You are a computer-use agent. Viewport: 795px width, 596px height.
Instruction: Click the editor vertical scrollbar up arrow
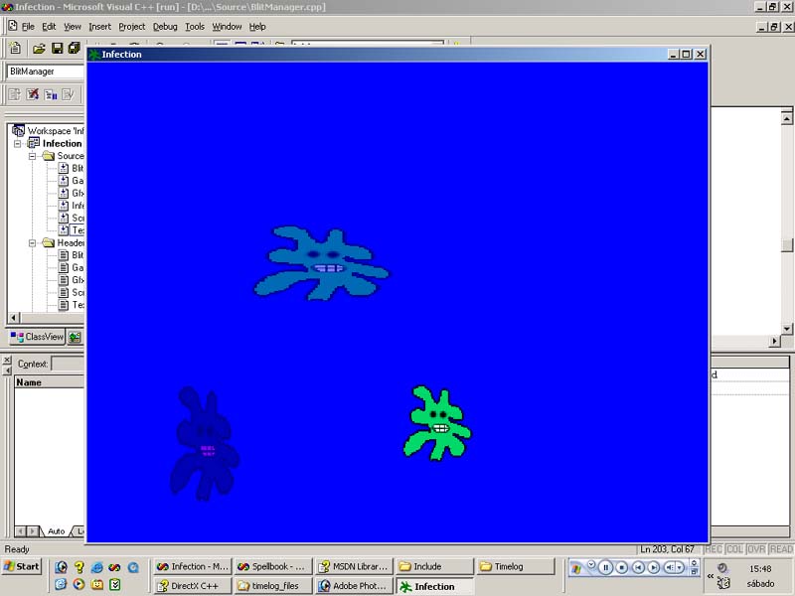tap(786, 118)
